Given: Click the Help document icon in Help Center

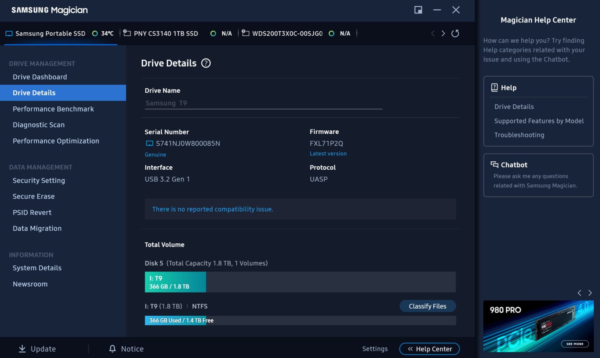Looking at the screenshot, I should point(495,88).
